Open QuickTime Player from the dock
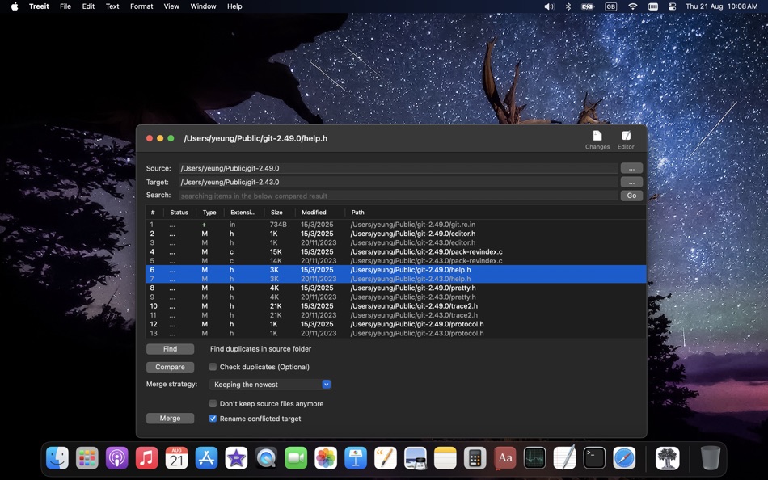768x480 pixels. coord(266,458)
